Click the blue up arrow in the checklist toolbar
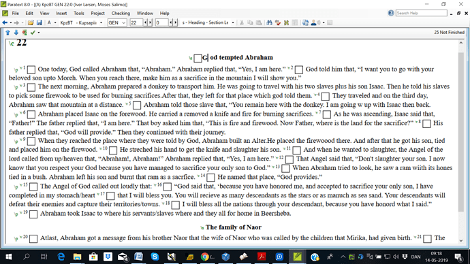470x264 pixels. pyautogui.click(x=7, y=33)
